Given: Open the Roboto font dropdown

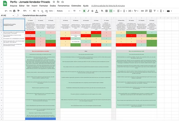Looking at the screenshot, I should point(63,11).
